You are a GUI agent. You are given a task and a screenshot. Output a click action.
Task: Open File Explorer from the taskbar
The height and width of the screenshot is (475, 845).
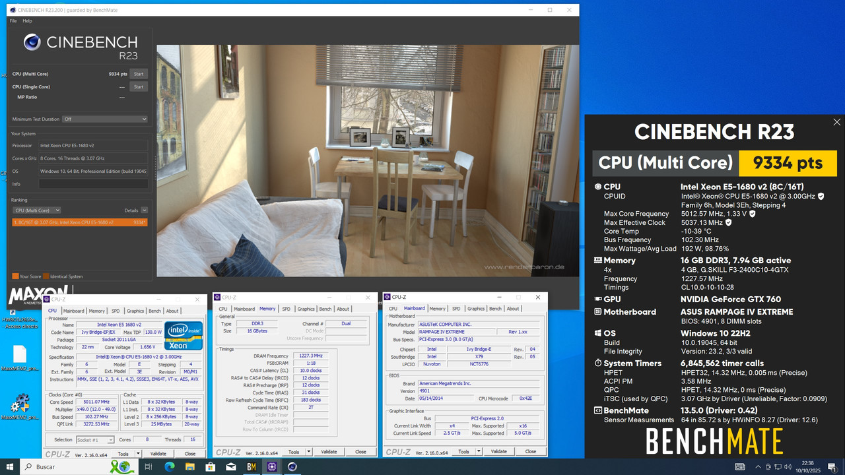pos(189,466)
